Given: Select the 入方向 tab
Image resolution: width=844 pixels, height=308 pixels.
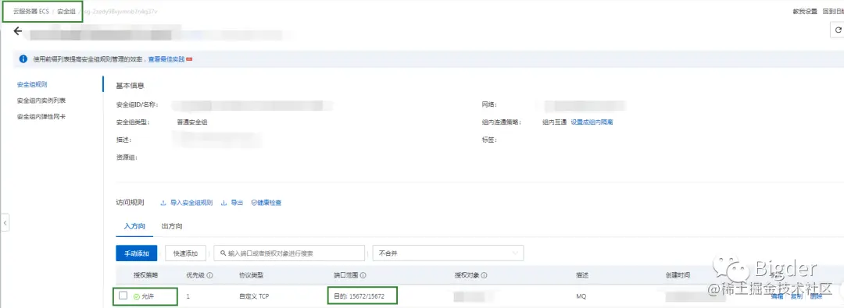Looking at the screenshot, I should point(134,226).
